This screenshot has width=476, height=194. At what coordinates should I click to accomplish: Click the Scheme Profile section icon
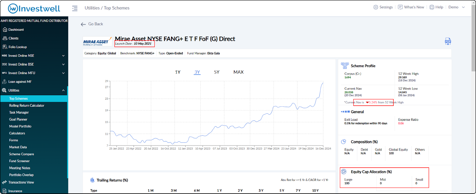345,66
